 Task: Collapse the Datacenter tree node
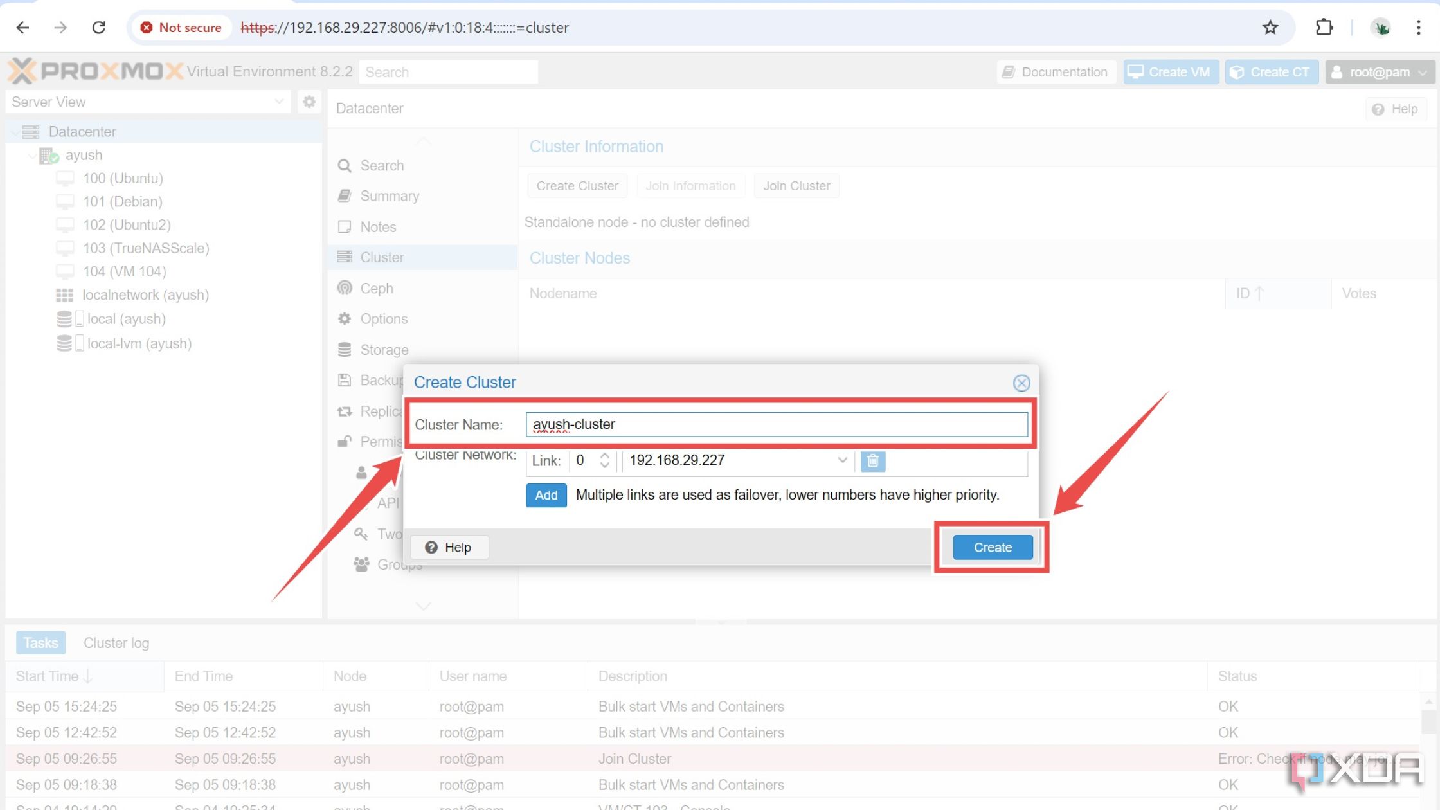click(14, 132)
